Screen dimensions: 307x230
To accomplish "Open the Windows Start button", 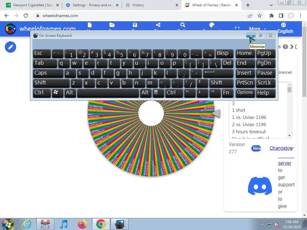I will (x=8, y=224).
